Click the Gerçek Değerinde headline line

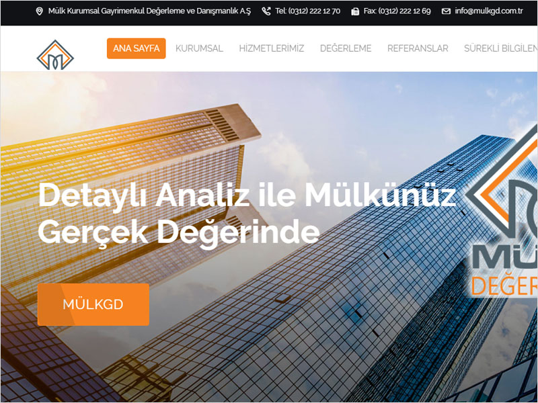179,233
